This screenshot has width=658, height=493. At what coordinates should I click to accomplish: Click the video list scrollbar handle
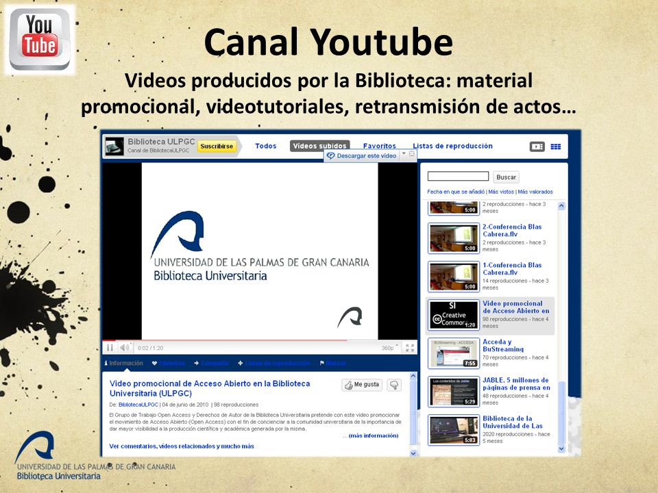tap(561, 411)
